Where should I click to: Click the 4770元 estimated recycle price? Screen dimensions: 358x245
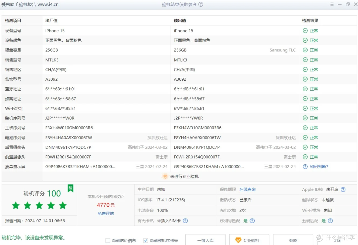(x=106, y=205)
